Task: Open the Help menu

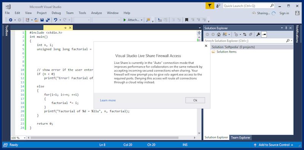Action: pos(127,13)
